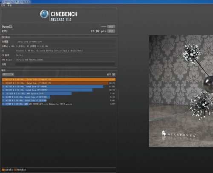Click the Cinebench app icon in title bar
Screen dimensions: 213x173
[x=1, y=2]
